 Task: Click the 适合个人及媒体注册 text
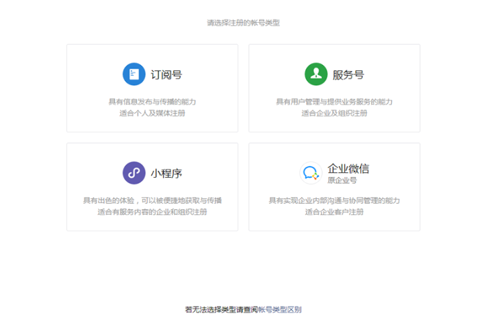point(152,113)
